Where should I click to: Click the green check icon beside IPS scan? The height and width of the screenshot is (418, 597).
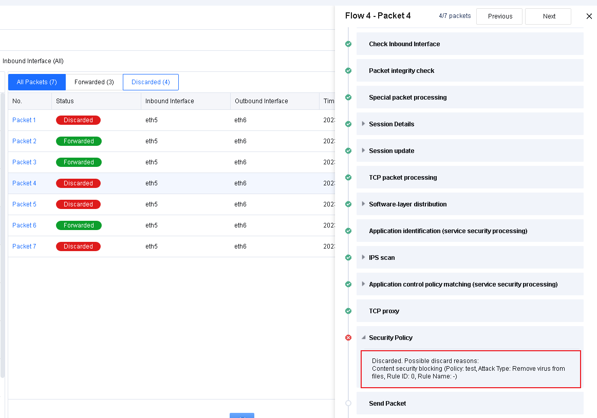(348, 258)
